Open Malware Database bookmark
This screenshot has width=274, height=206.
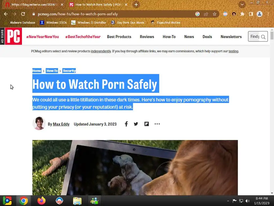point(20,23)
